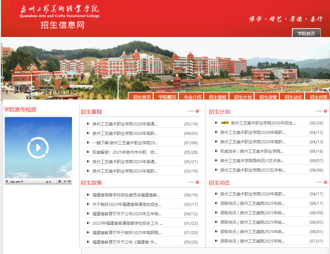Click the video volume level bars
Screen dimensions: 330x254
(x=69, y=181)
